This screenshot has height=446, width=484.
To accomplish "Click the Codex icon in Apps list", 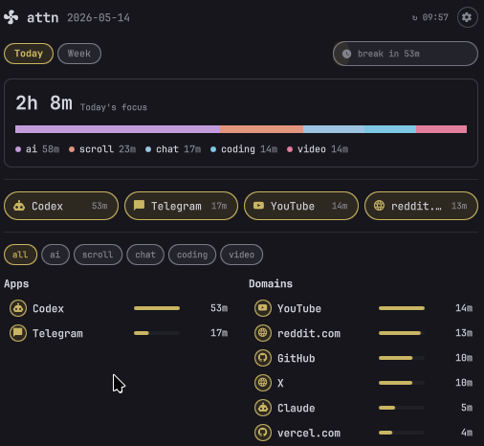I will [x=18, y=308].
